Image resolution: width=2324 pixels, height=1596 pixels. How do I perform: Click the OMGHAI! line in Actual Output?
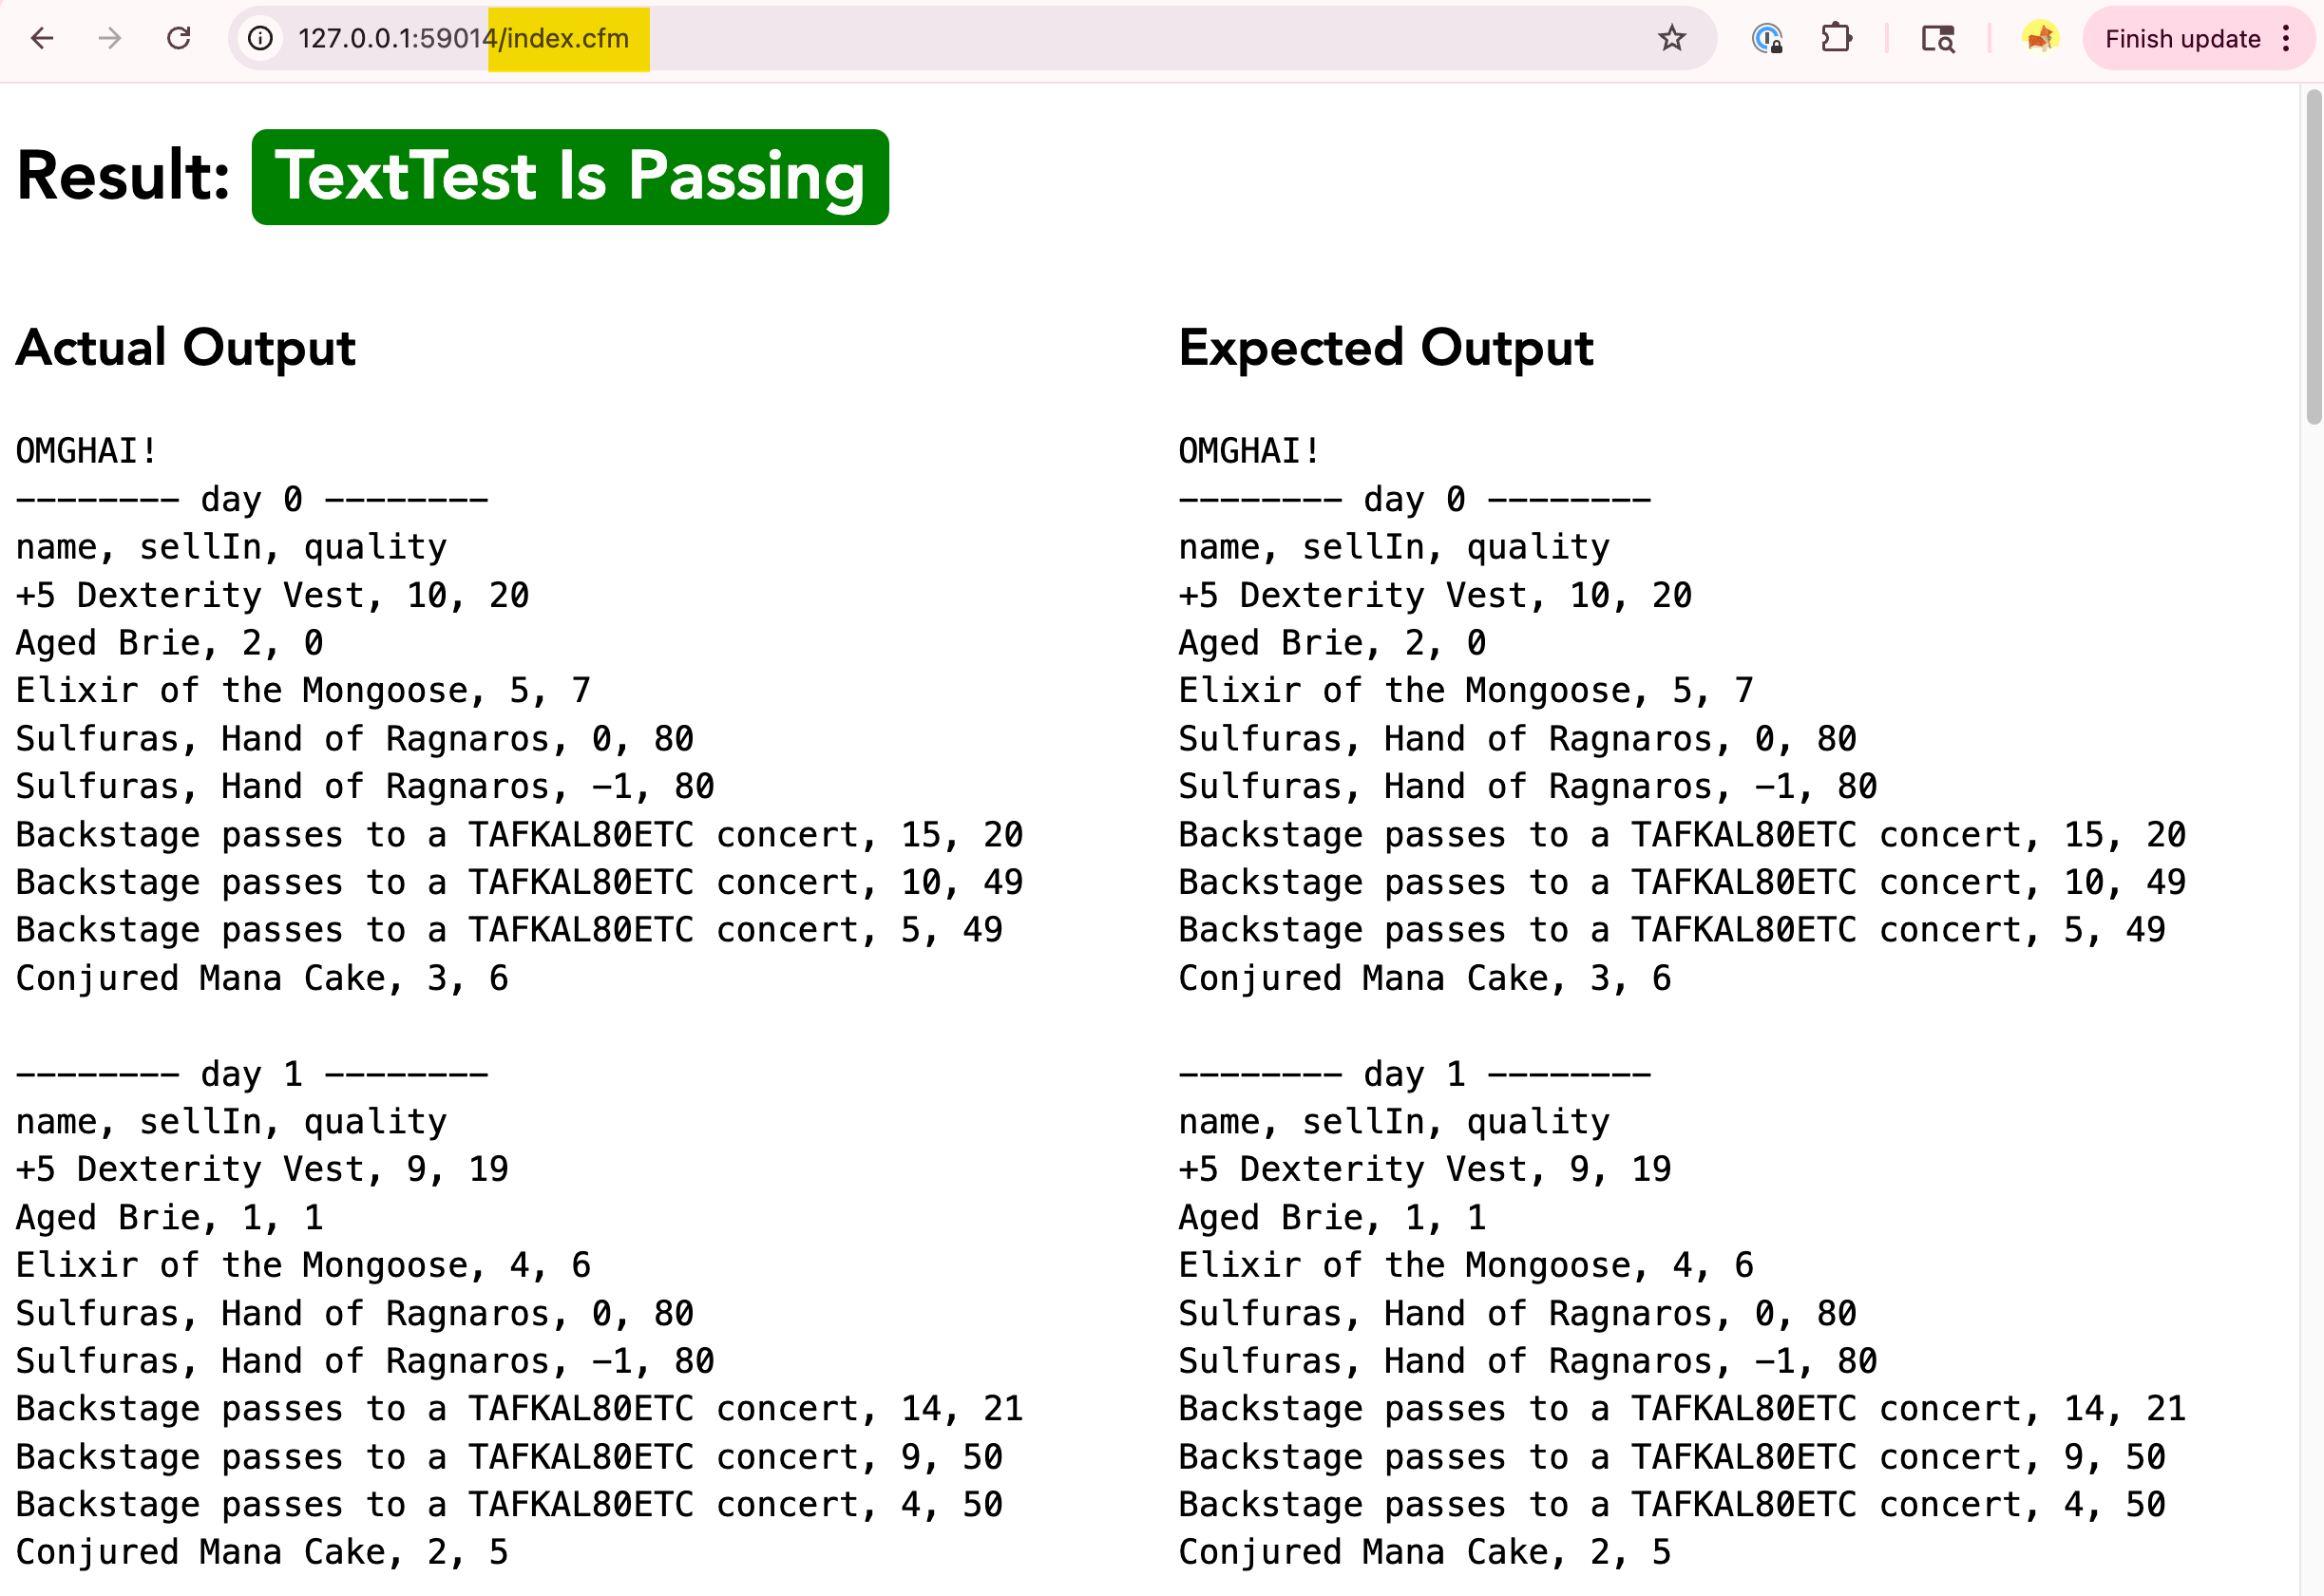tap(85, 449)
